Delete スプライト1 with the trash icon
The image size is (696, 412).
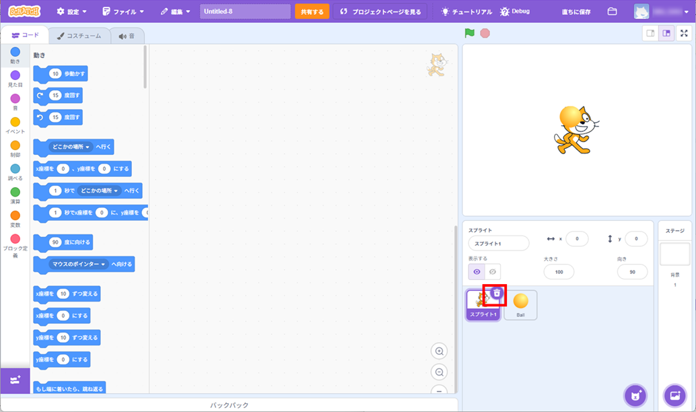click(x=497, y=293)
